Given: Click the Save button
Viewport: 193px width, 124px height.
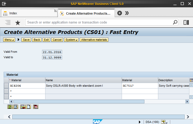Looking at the screenshot, I should [x=26, y=40].
